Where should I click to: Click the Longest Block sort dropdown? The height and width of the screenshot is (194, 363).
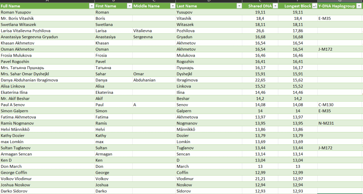[314, 6]
